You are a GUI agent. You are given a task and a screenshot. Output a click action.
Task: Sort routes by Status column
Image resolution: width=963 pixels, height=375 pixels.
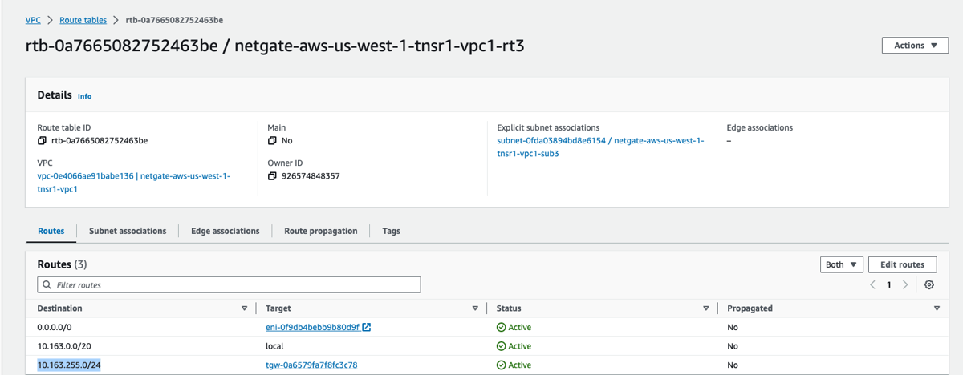coord(706,308)
